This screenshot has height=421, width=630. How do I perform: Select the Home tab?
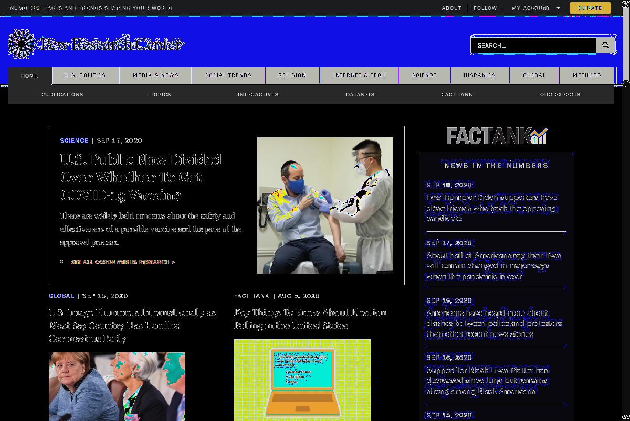(30, 75)
